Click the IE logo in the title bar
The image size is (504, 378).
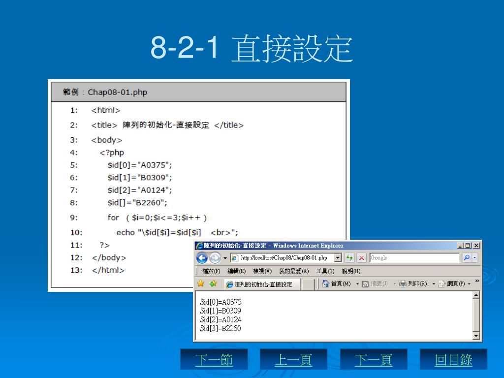pos(199,246)
